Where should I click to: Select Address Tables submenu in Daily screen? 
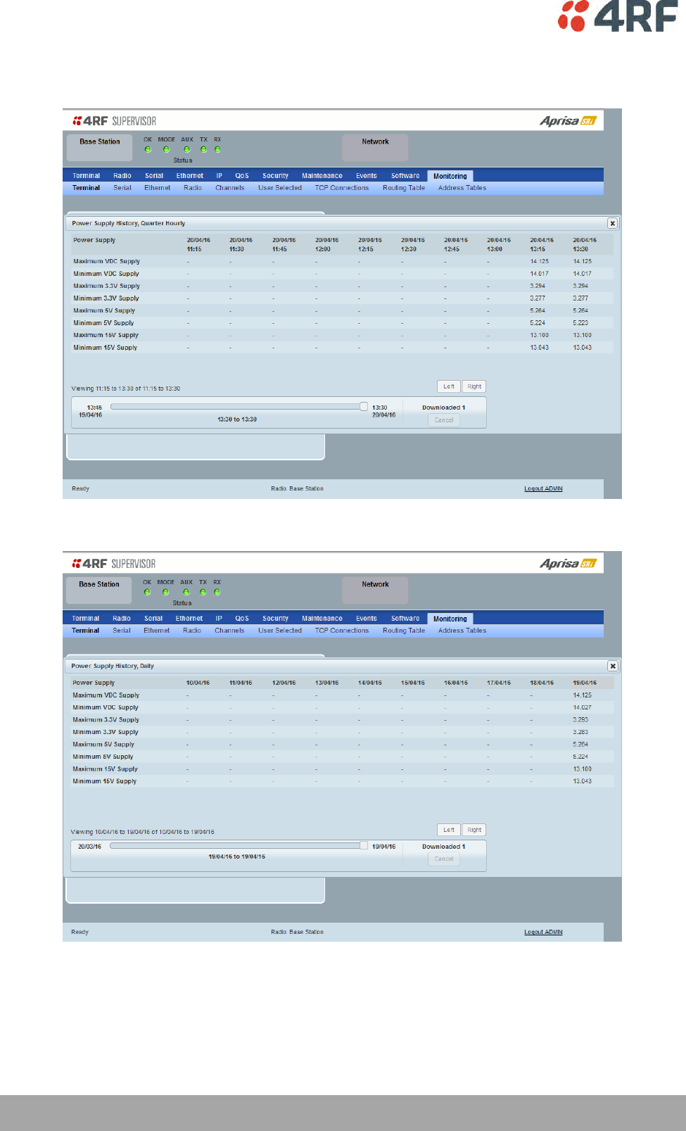coord(462,631)
